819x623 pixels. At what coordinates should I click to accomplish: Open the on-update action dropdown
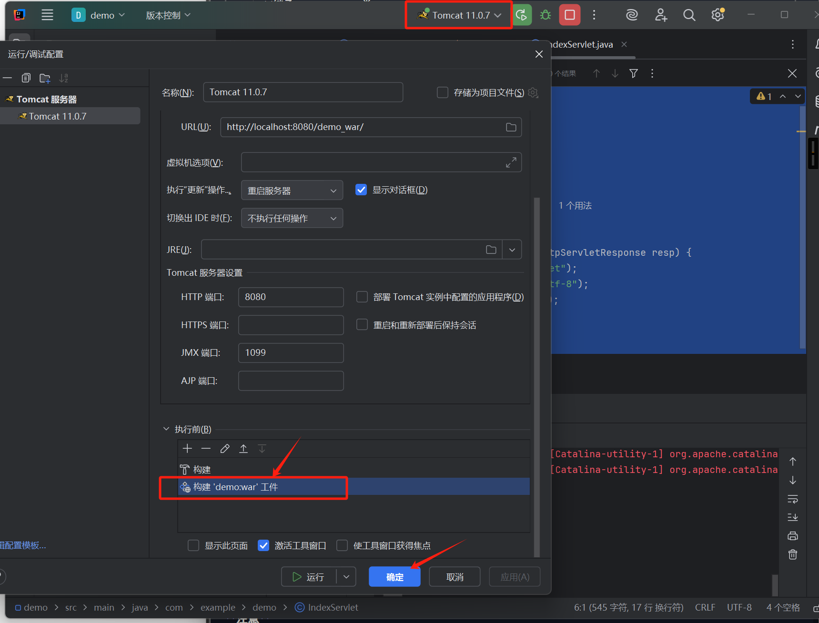[x=292, y=191]
